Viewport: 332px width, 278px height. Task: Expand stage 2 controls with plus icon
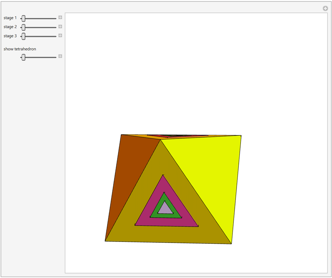[60, 26]
